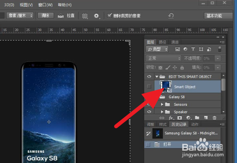Set history brush source for 打开 state
The height and width of the screenshot is (163, 237).
[x=148, y=145]
